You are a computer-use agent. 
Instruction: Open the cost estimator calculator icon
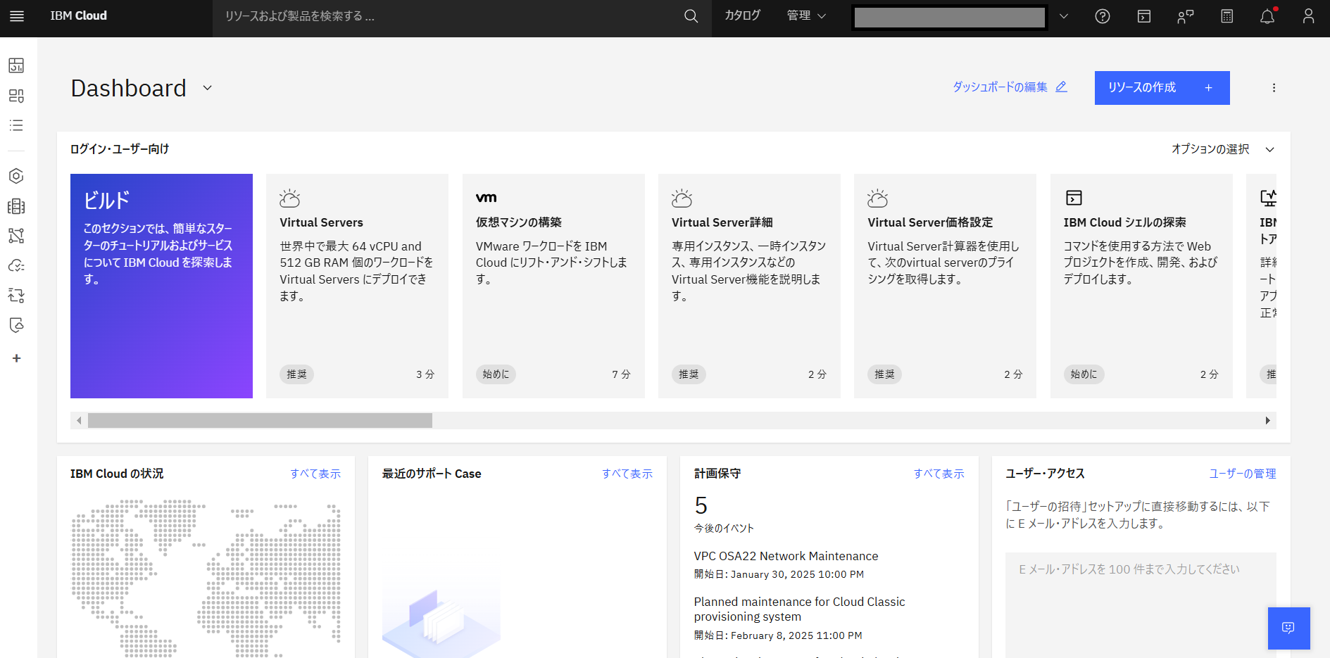(x=1227, y=16)
